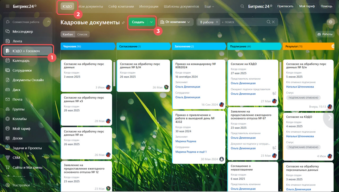Image resolution: width=339 pixels, height=192 pixels.
Task: Remove the 'В работе' filter chip
Action: click(217, 22)
